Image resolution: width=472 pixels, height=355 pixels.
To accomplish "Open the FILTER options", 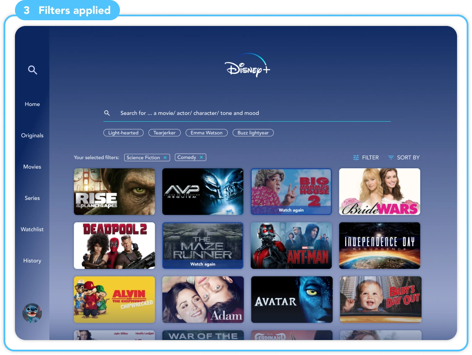I will 366,158.
